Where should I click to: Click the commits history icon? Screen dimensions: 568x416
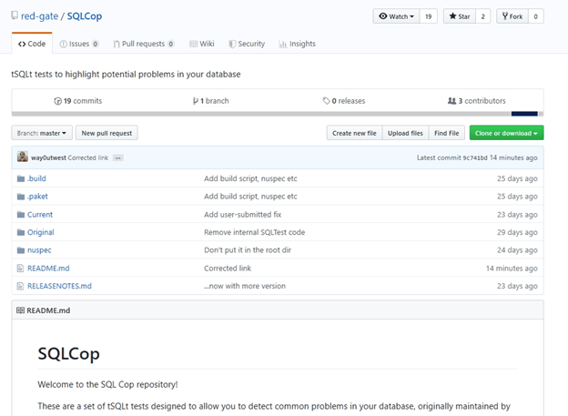click(x=57, y=101)
